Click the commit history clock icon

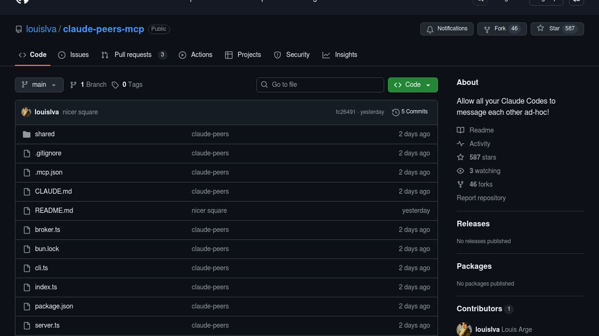(396, 112)
